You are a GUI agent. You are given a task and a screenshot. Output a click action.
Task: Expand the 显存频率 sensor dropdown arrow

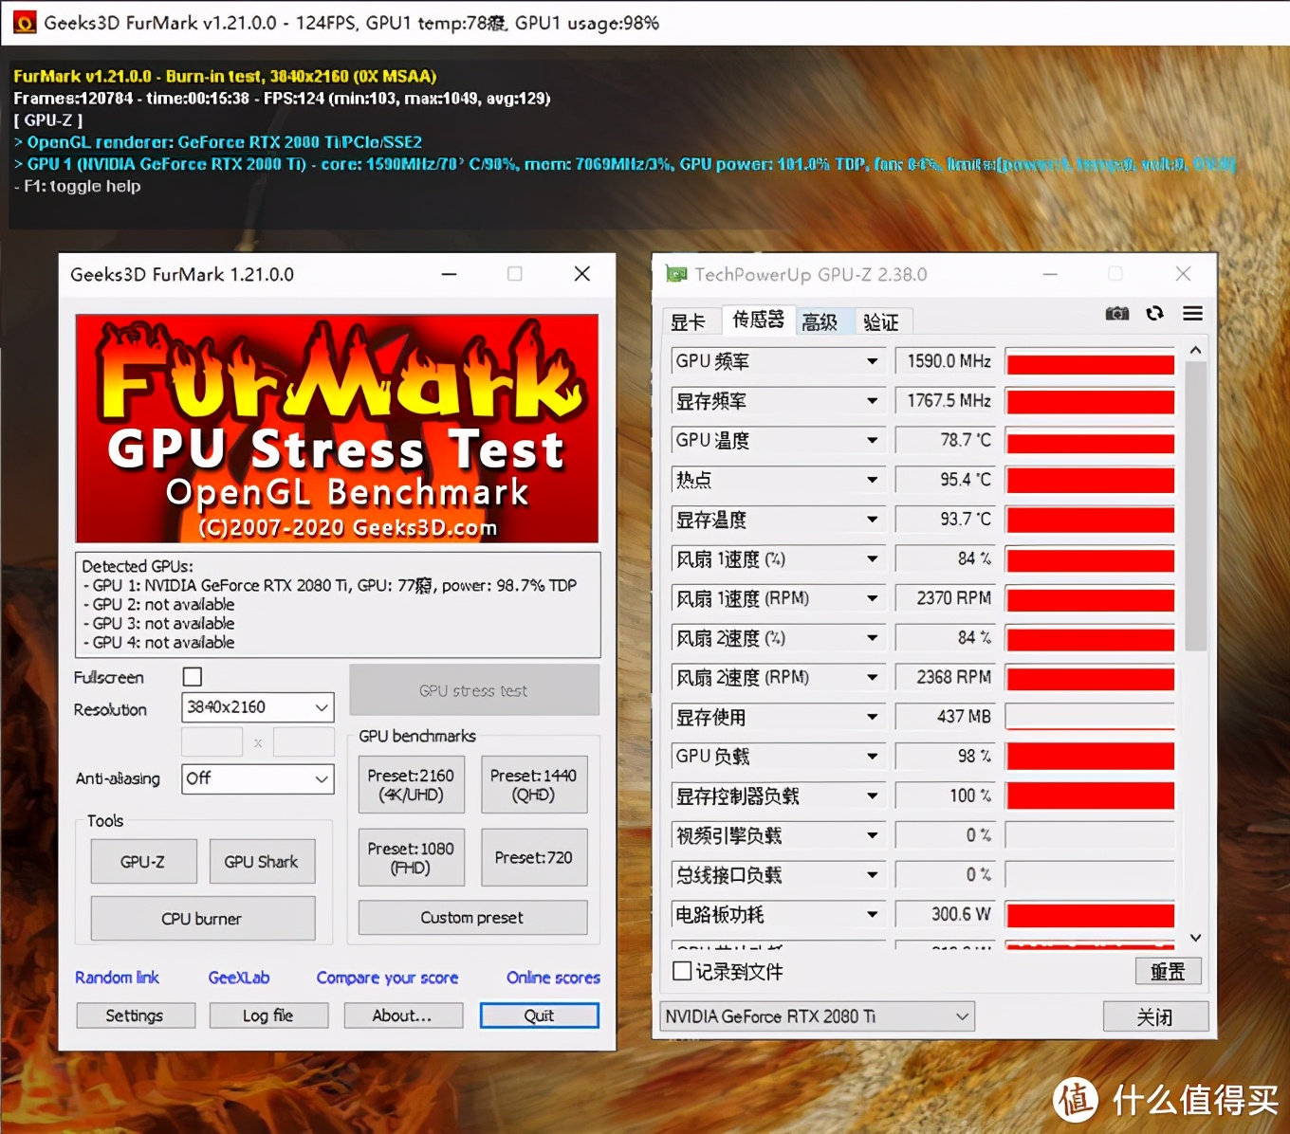(872, 401)
